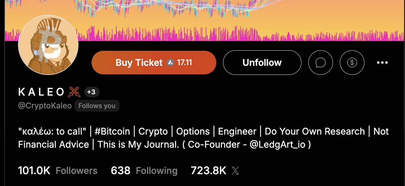Screen dimensions: 405x186
Task: Click the Follows you badge
Action: [97, 106]
